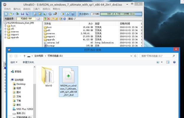
Task: Toggle the preview pane icon in dialog
Action: point(168,62)
